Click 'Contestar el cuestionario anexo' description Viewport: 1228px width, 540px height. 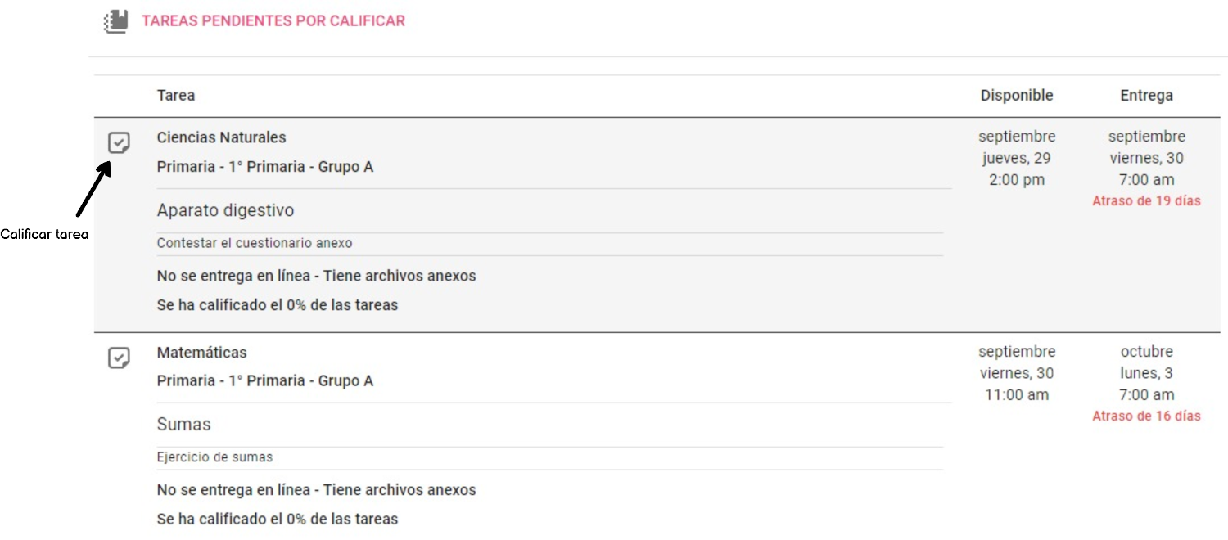255,243
